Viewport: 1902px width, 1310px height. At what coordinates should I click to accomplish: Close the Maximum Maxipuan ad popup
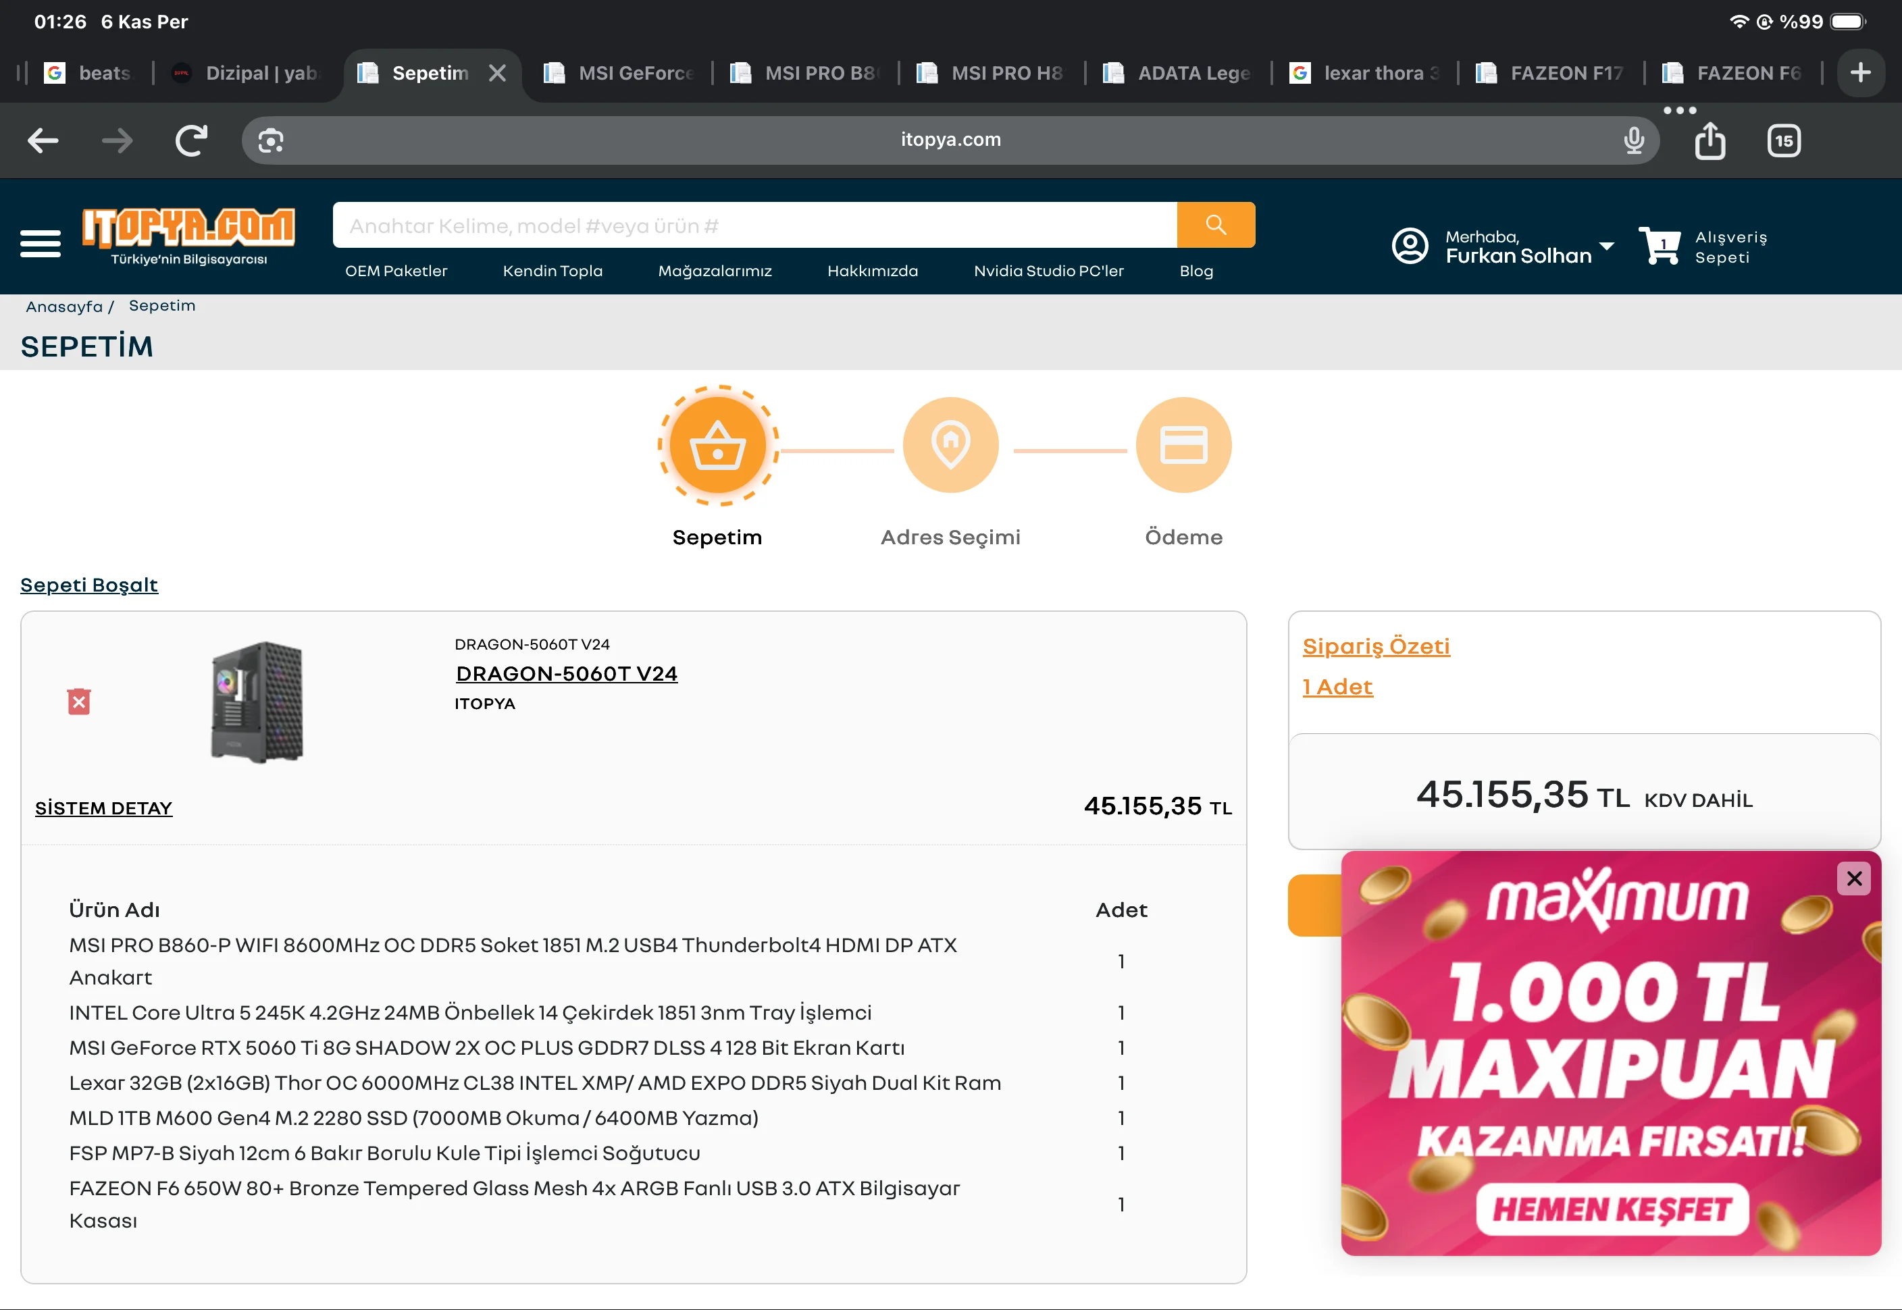tap(1853, 879)
